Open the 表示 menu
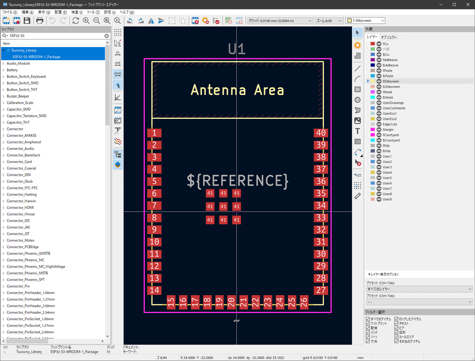 tap(44, 12)
